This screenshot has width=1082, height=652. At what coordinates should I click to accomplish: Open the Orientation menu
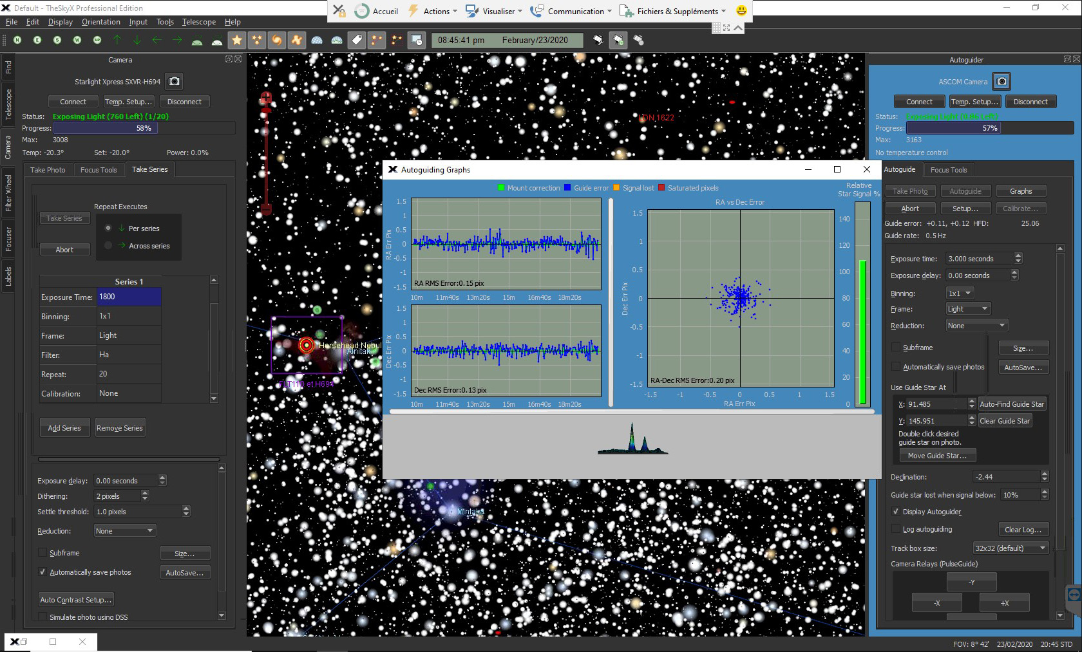pyautogui.click(x=100, y=21)
